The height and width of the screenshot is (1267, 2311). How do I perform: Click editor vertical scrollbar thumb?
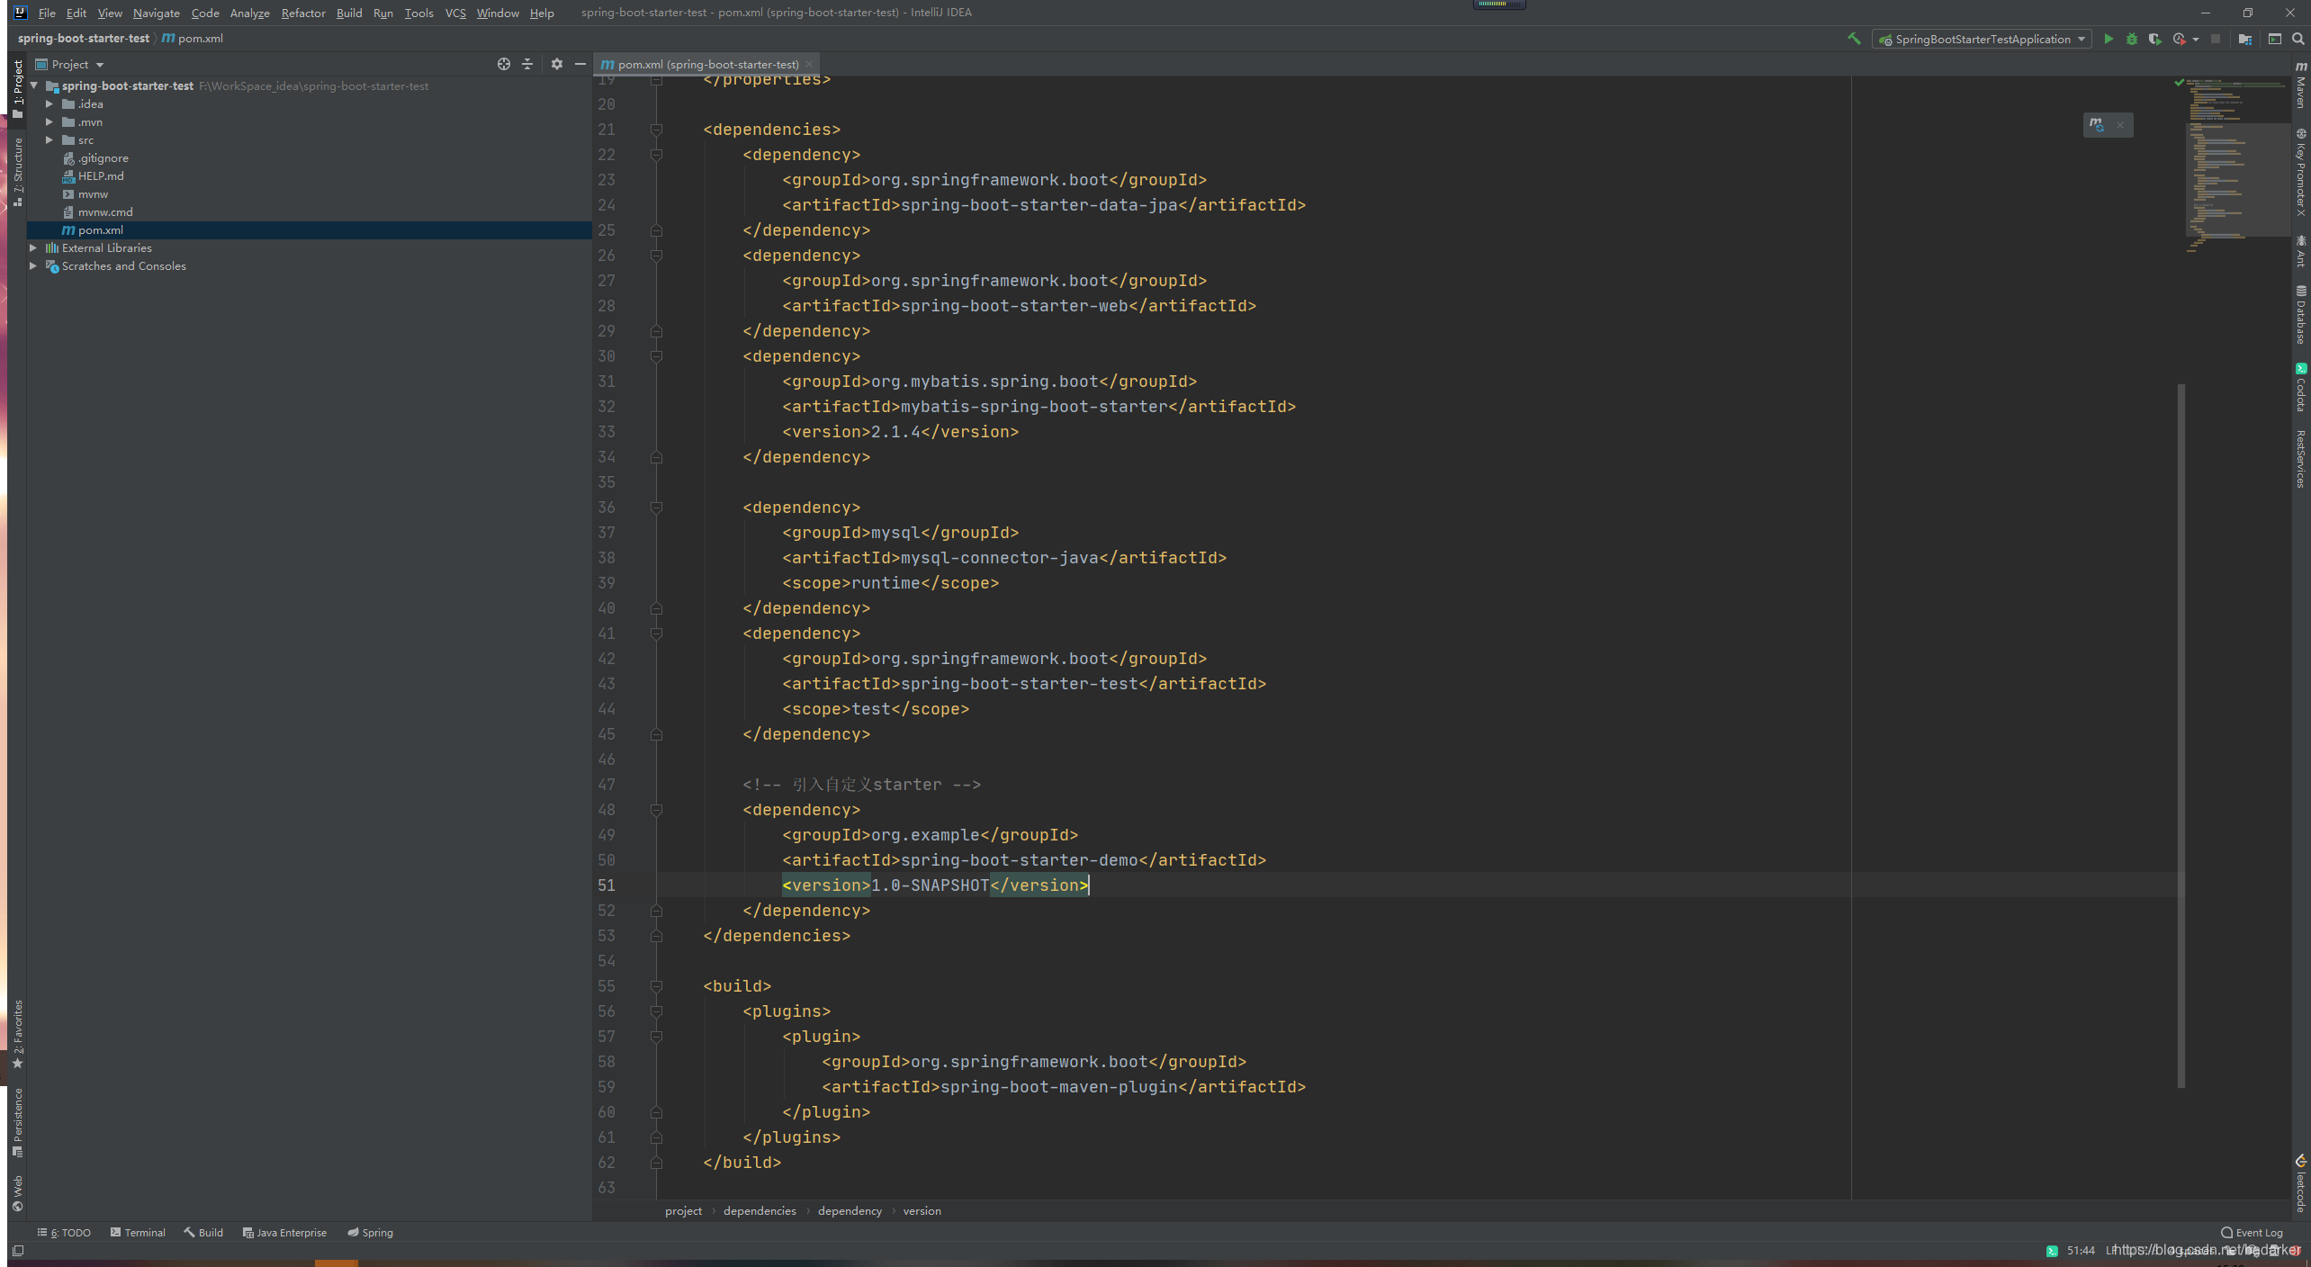[x=2181, y=735]
